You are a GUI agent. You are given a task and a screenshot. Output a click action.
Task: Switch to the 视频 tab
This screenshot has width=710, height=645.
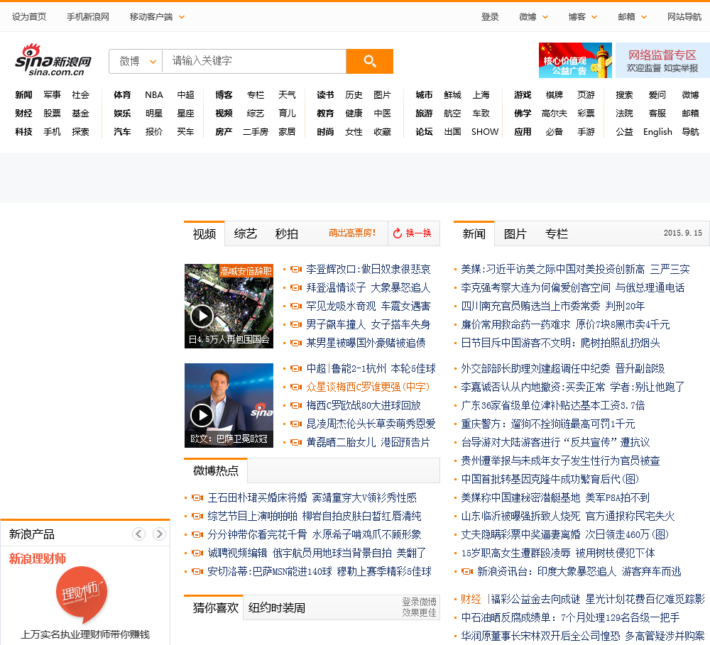tap(204, 234)
